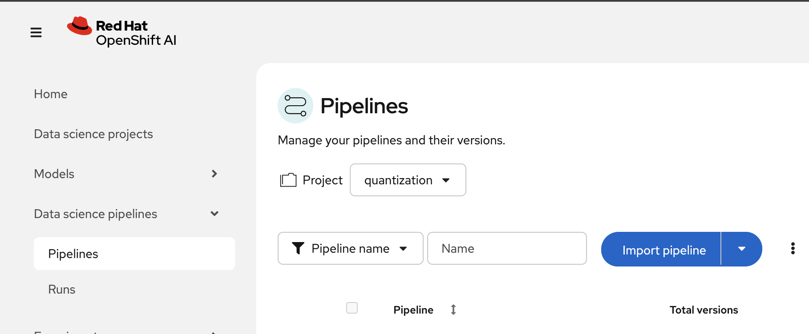Click the Pipelines page header icon
Image resolution: width=809 pixels, height=334 pixels.
[x=295, y=106]
